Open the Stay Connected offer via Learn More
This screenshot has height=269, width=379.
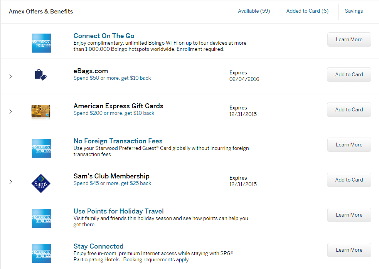pyautogui.click(x=349, y=250)
